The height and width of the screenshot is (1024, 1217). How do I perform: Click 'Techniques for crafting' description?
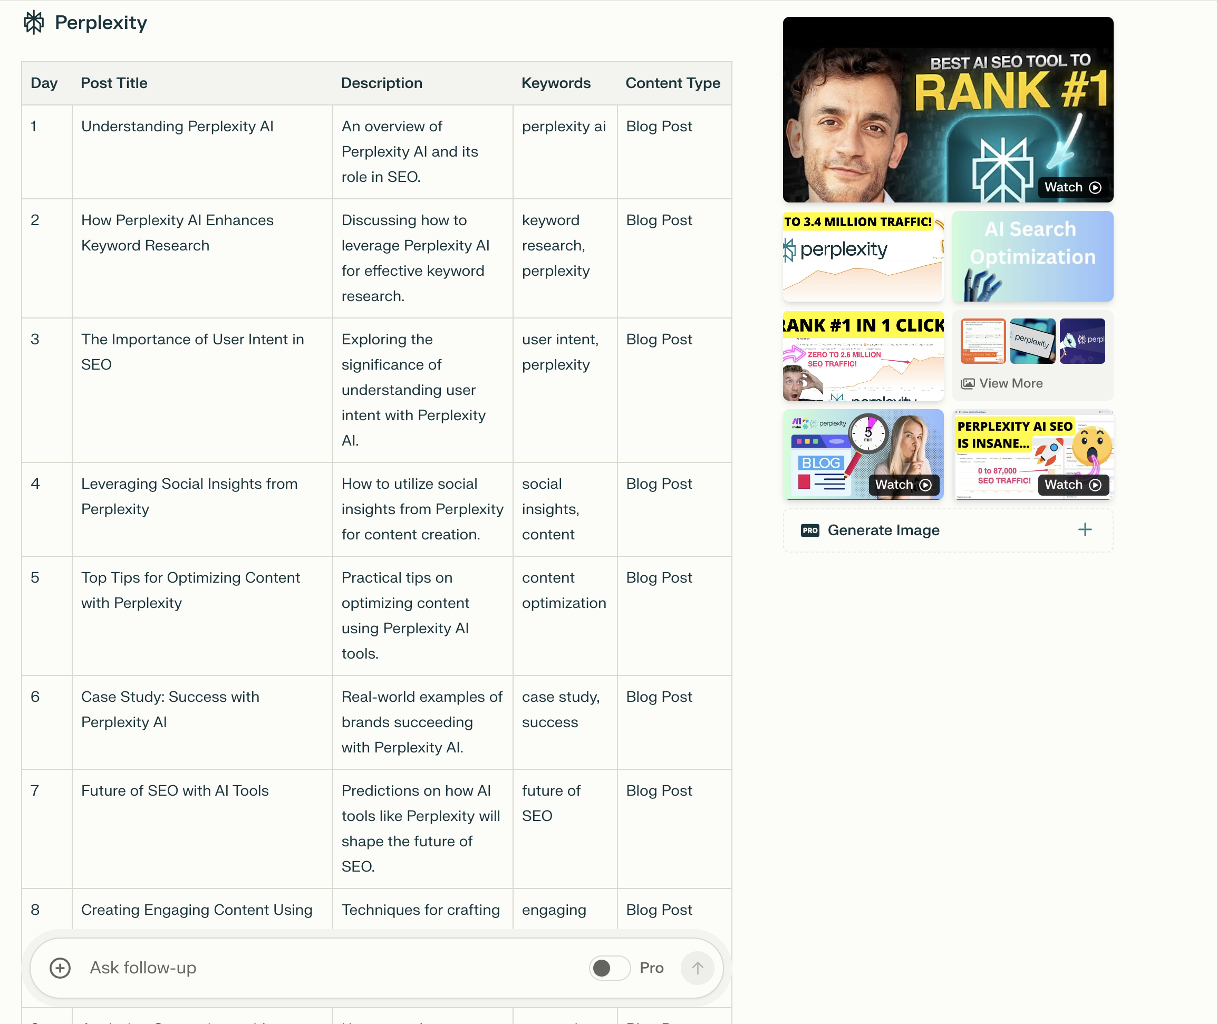pos(421,910)
